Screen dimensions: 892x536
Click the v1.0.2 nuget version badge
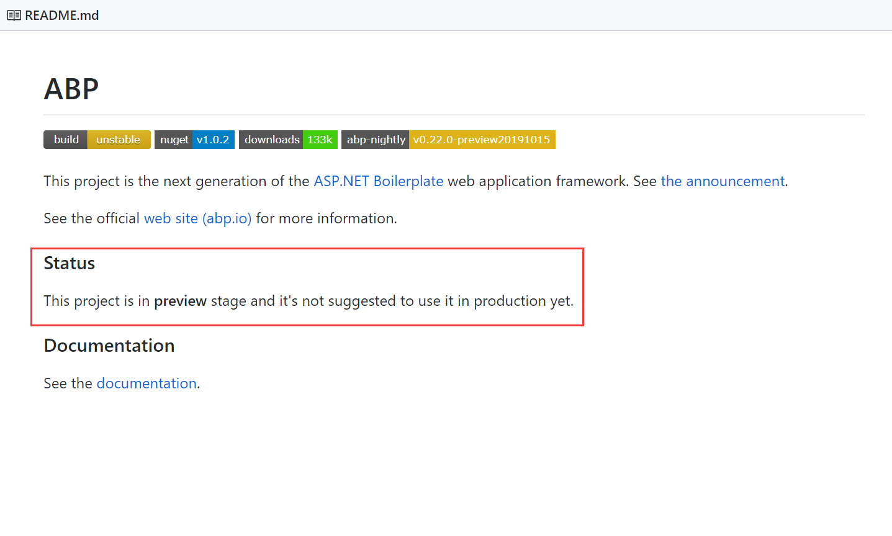point(213,140)
